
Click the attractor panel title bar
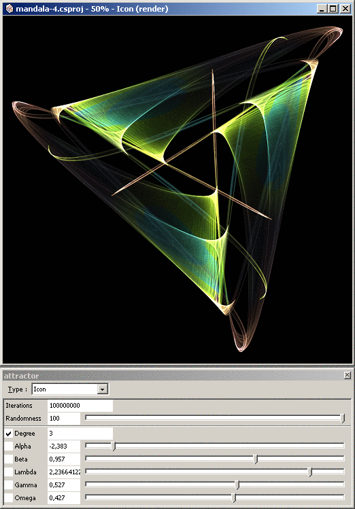(177, 376)
